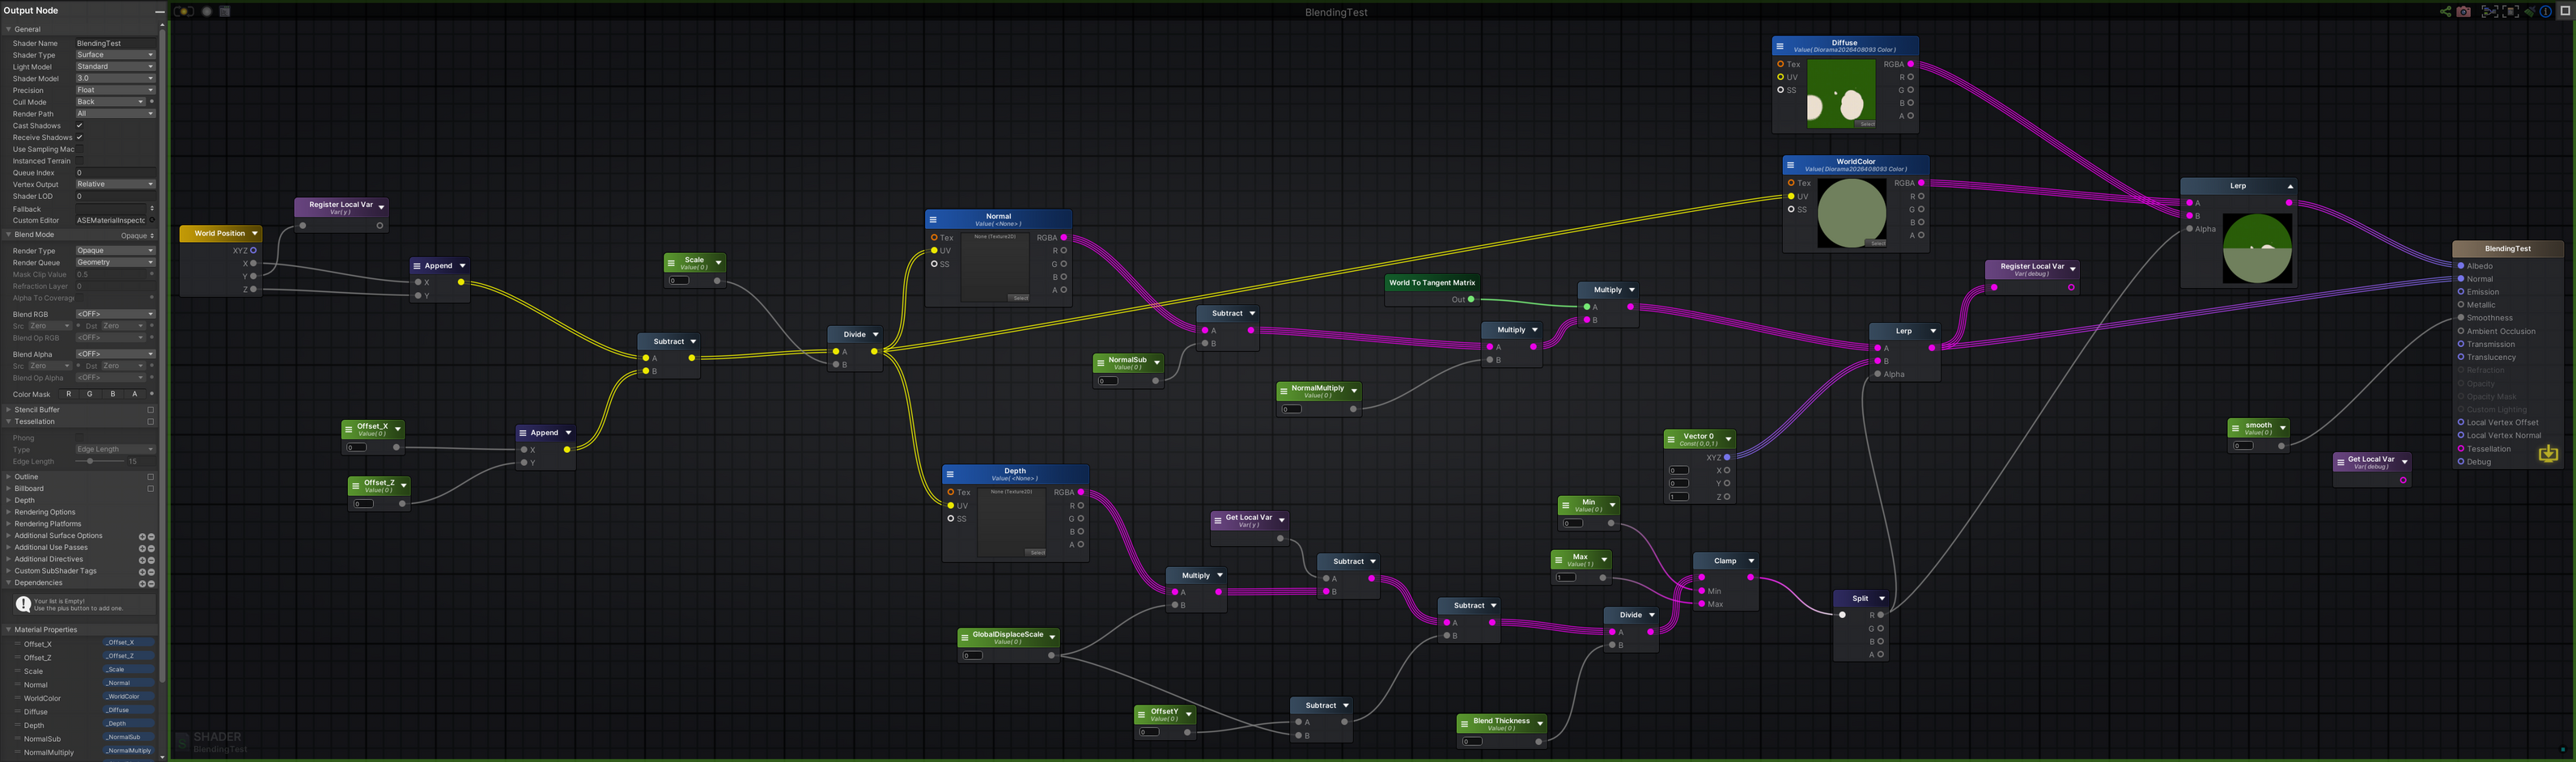Click the hamburger icon on Blend Thickness node
Image resolution: width=2576 pixels, height=762 pixels.
pos(1464,724)
